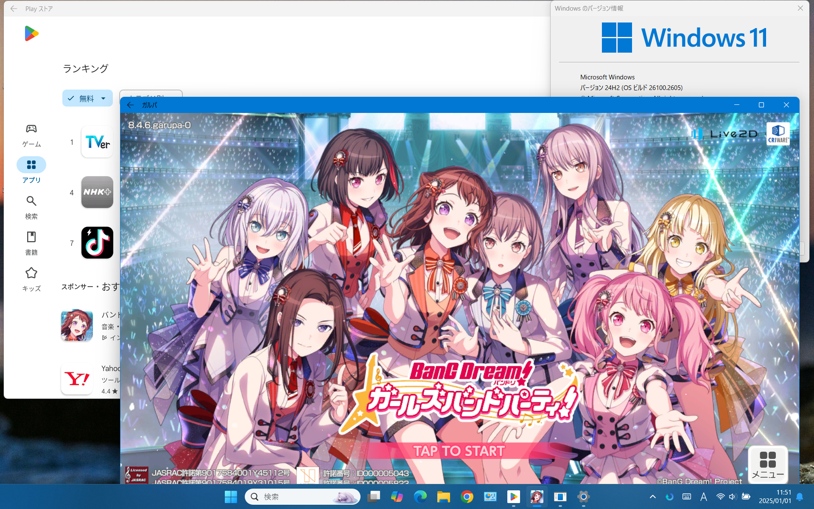Open the Yahoo! app icon

point(77,378)
